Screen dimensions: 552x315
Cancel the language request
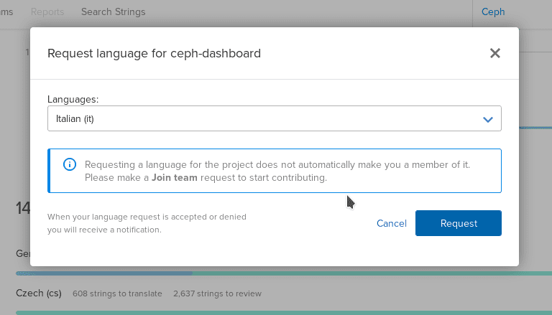tap(392, 223)
